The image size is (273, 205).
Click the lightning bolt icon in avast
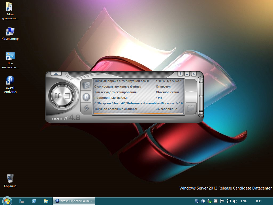click(x=86, y=108)
